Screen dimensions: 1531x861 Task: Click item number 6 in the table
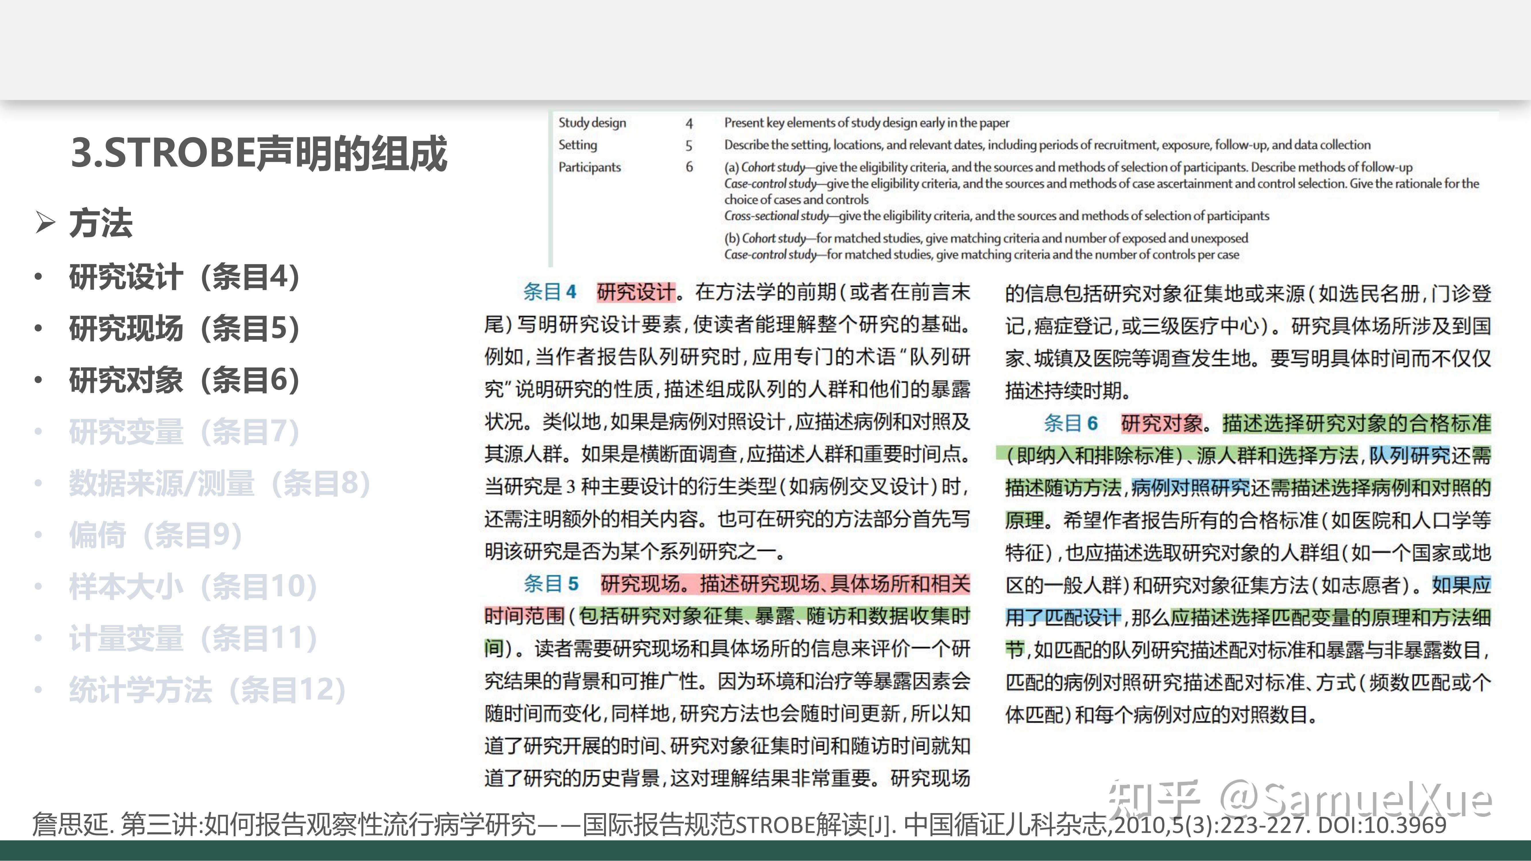690,167
